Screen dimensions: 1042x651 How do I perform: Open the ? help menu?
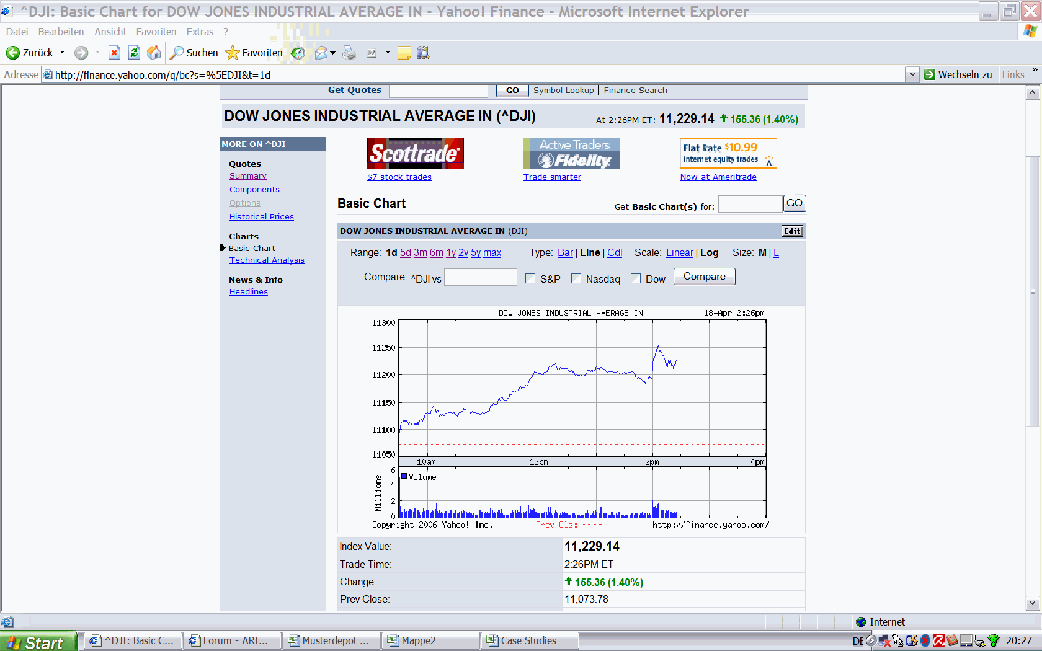(226, 32)
